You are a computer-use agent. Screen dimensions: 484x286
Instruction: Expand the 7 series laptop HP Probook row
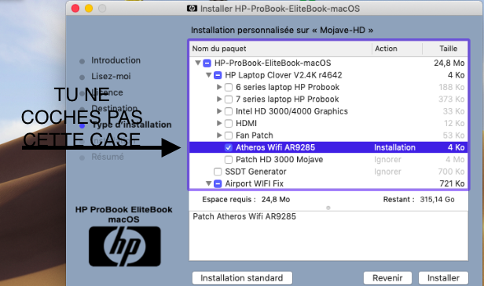(x=219, y=100)
